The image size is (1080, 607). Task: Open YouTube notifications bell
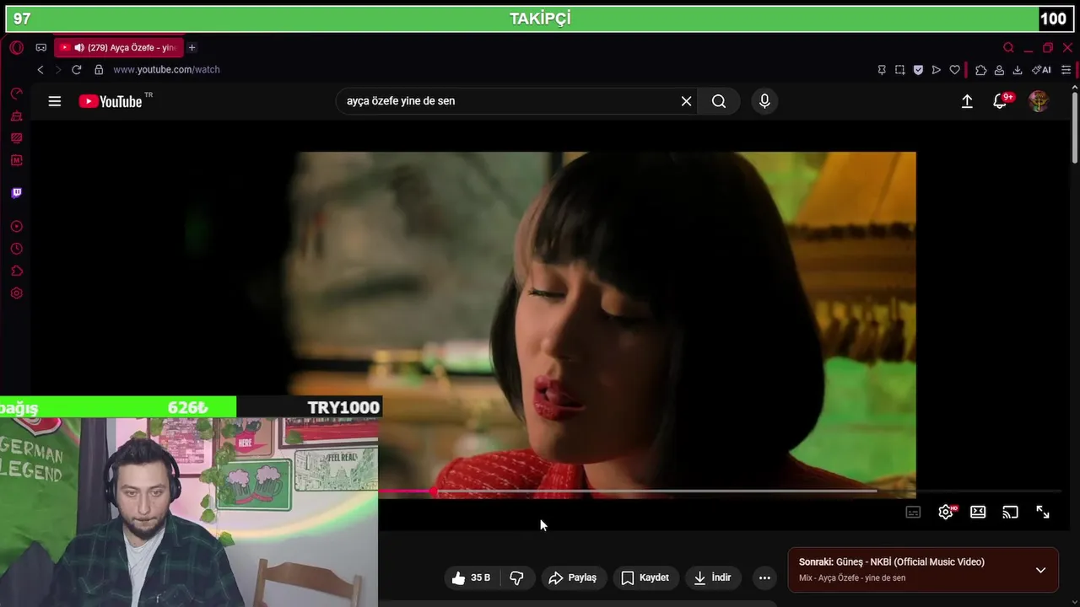click(1002, 101)
